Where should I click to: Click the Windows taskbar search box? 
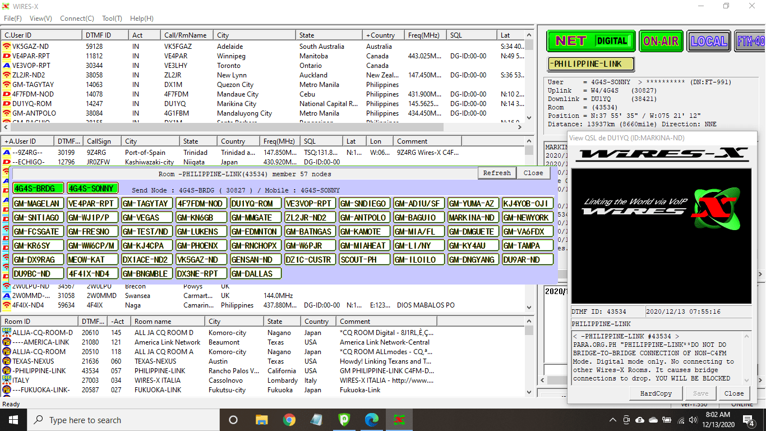[123, 420]
